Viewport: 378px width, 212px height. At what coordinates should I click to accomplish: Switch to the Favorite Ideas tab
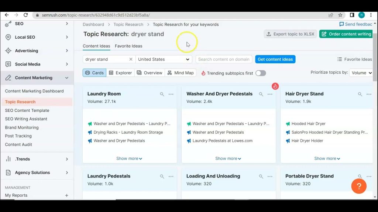[x=128, y=46]
